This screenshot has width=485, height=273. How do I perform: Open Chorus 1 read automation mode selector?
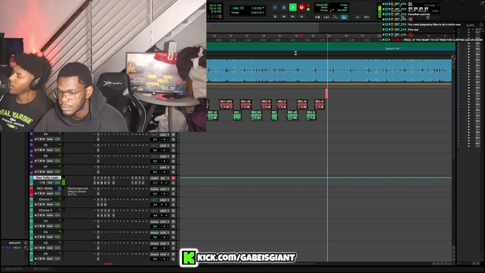pyautogui.click(x=57, y=204)
